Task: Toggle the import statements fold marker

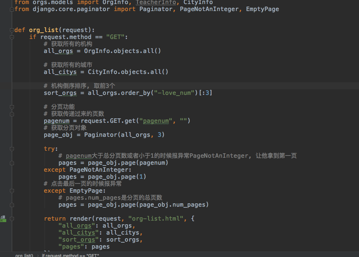Action: [12, 10]
